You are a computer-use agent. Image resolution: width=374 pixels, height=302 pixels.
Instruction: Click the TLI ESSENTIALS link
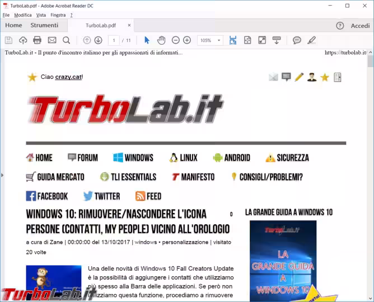(128, 177)
